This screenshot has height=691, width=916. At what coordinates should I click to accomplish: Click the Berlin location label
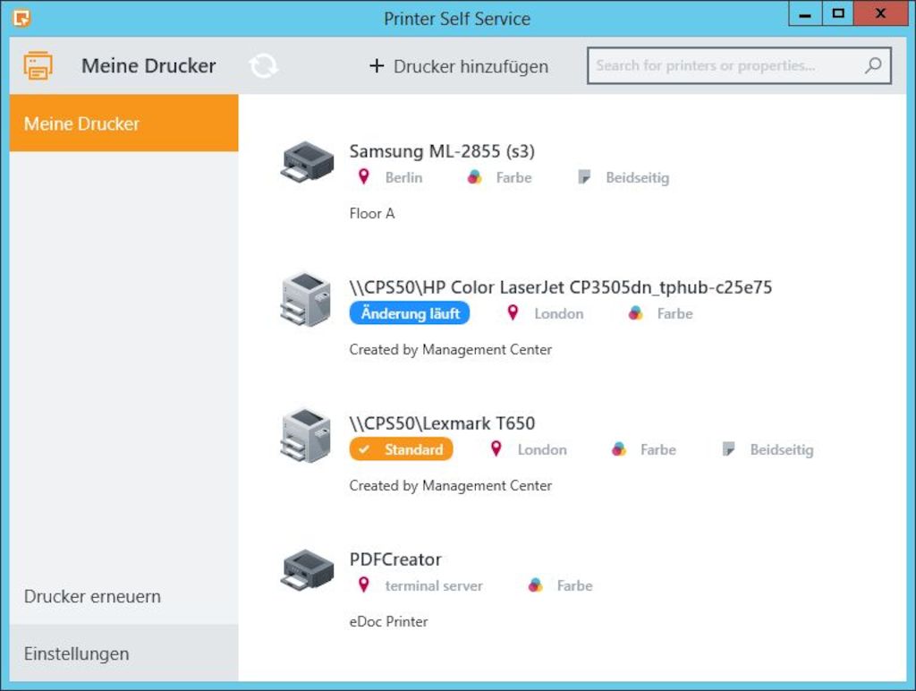[x=403, y=178]
